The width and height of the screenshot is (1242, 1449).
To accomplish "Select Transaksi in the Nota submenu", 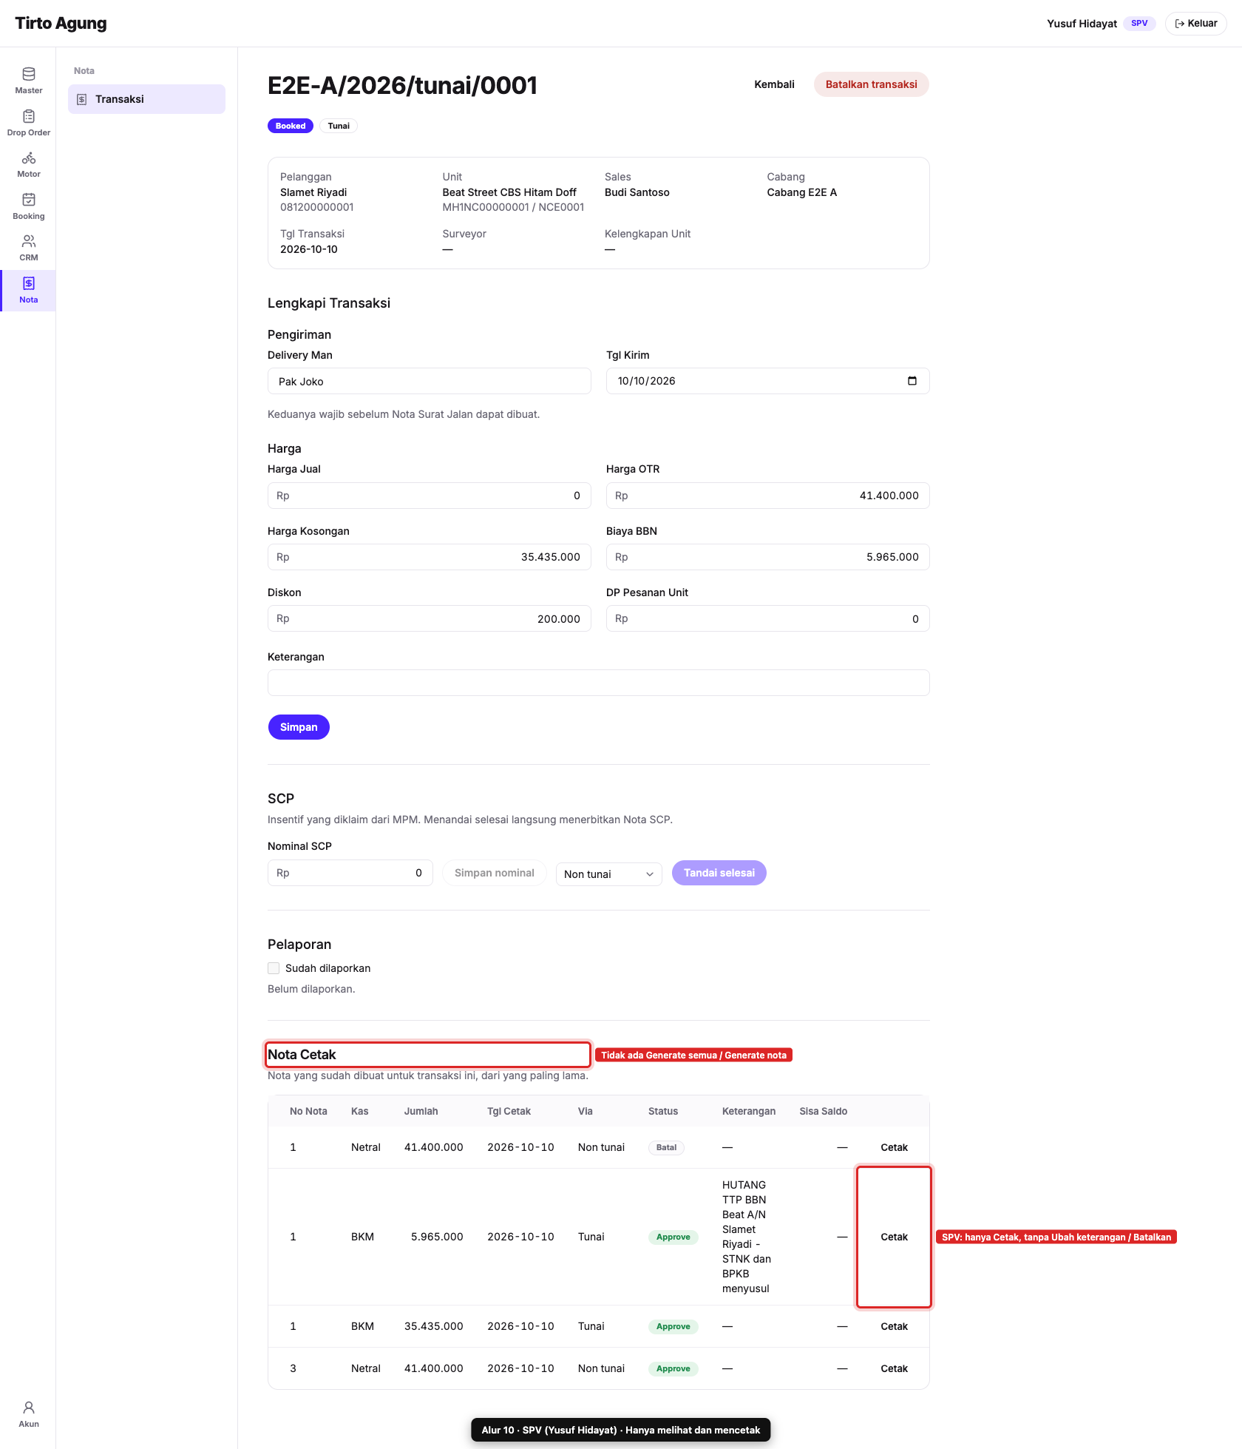I will pos(146,99).
